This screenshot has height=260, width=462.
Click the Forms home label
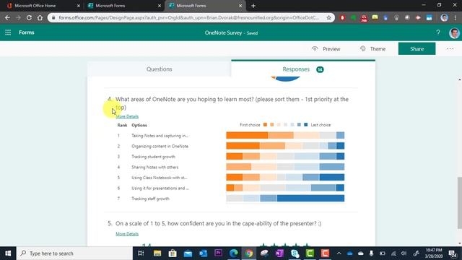tap(27, 32)
